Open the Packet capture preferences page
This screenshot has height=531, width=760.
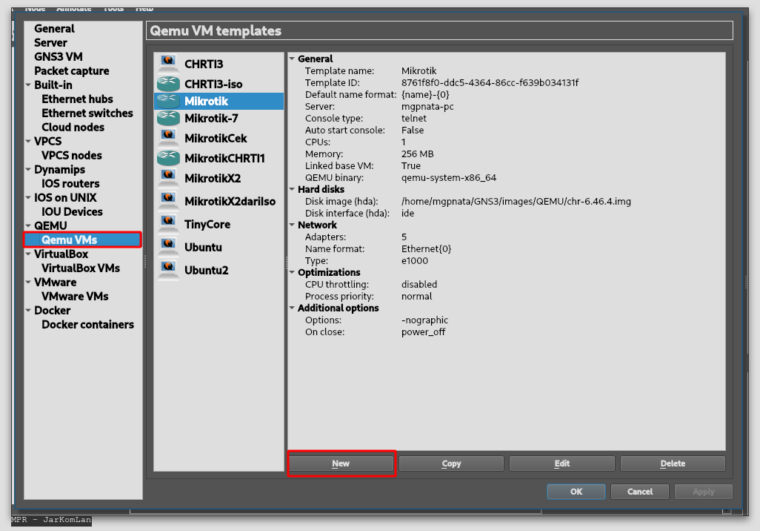(71, 71)
